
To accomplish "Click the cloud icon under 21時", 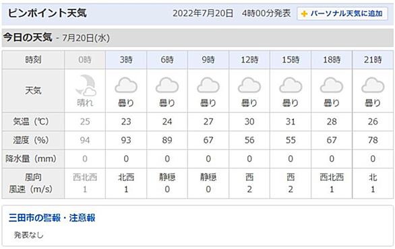I will click(x=373, y=85).
